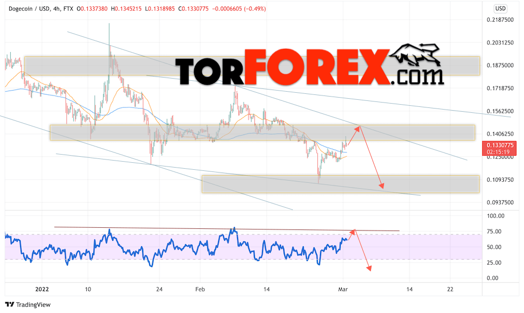Click the 2022 date axis label
Viewport: 524px width, 313px height.
click(x=42, y=289)
